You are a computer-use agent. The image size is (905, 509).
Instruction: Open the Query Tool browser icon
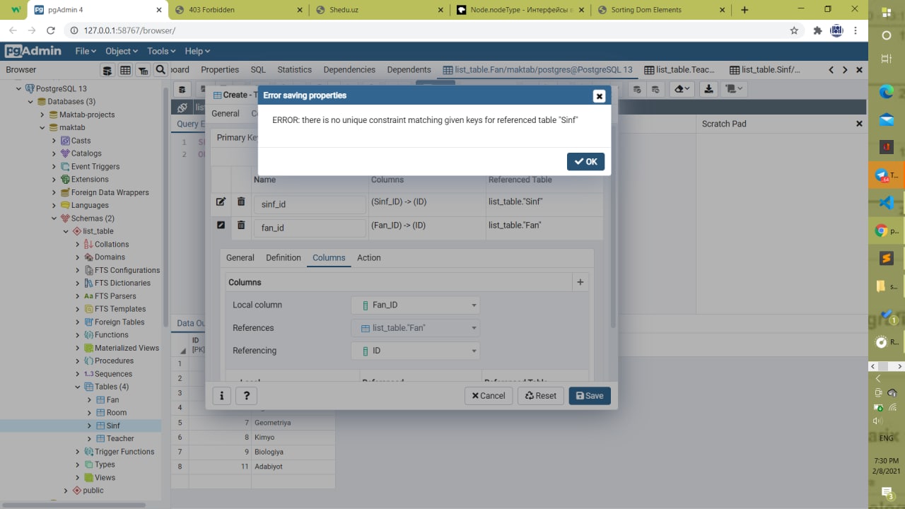(107, 70)
